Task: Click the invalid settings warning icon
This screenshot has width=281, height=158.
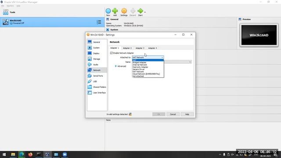Action: (x=130, y=114)
